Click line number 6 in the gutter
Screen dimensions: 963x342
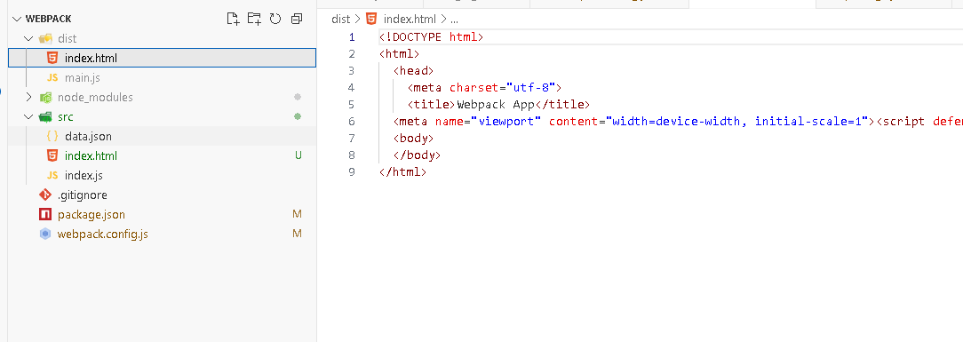pos(352,121)
